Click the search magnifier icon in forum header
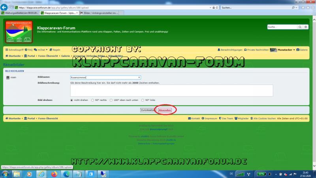The image size is (316, 178). click(x=299, y=27)
